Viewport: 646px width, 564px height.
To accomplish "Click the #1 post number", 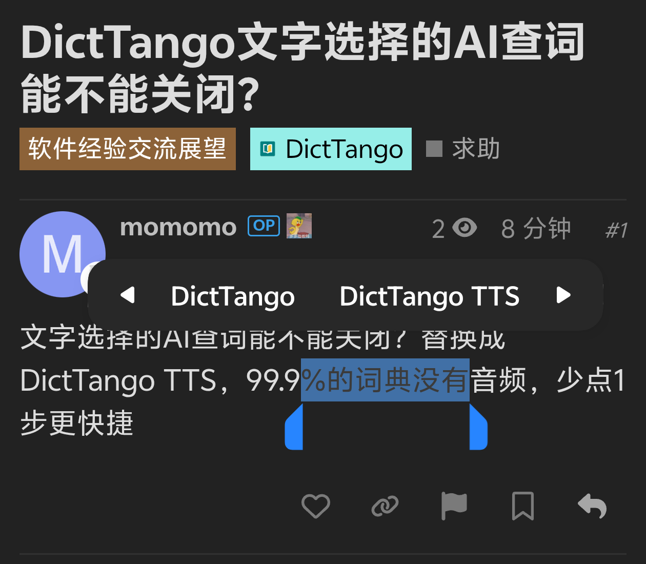I will click(x=616, y=230).
